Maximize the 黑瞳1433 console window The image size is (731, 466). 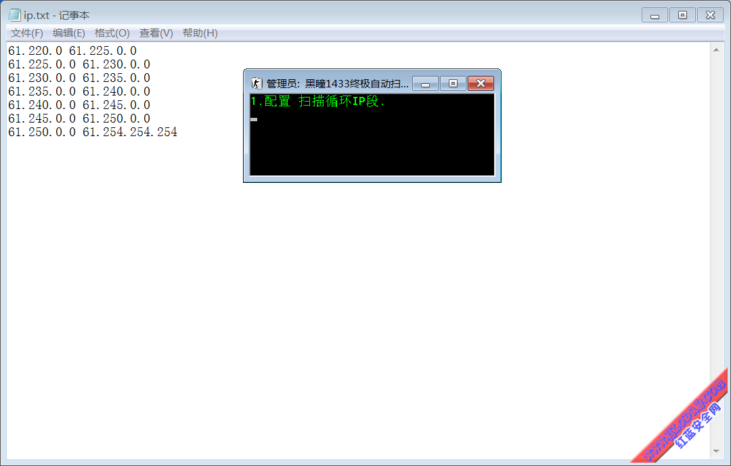(453, 83)
